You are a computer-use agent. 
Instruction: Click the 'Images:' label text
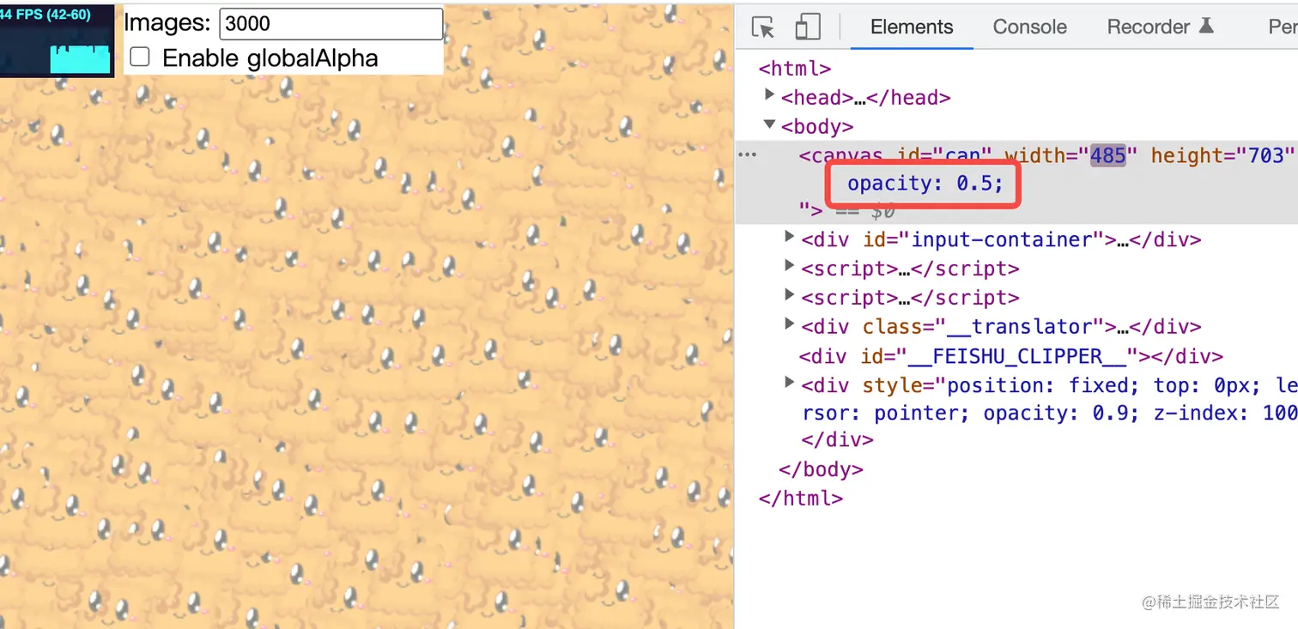167,23
